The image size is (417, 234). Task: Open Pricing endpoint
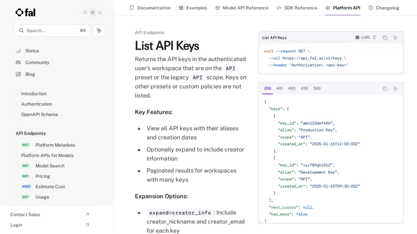(43, 176)
